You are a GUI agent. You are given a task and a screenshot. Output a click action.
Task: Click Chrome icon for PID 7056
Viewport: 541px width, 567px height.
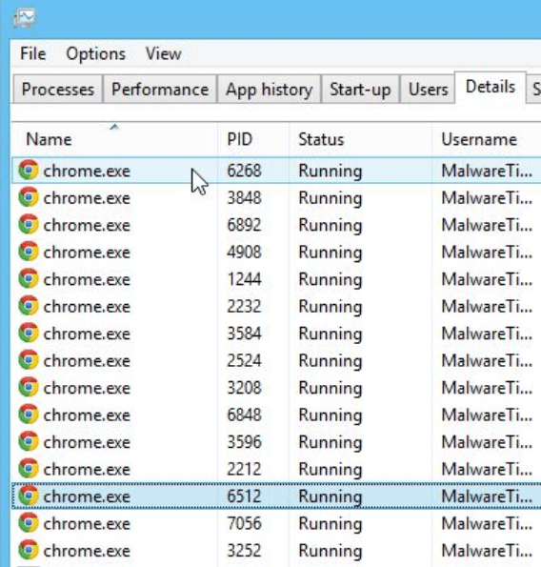[29, 522]
